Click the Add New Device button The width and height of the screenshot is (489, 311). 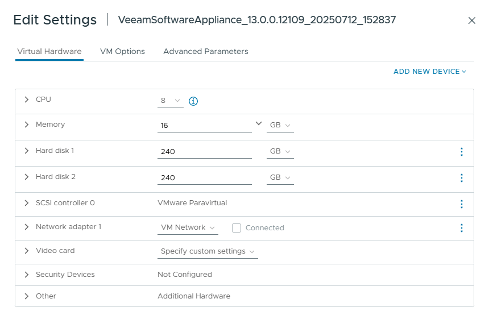(x=429, y=72)
